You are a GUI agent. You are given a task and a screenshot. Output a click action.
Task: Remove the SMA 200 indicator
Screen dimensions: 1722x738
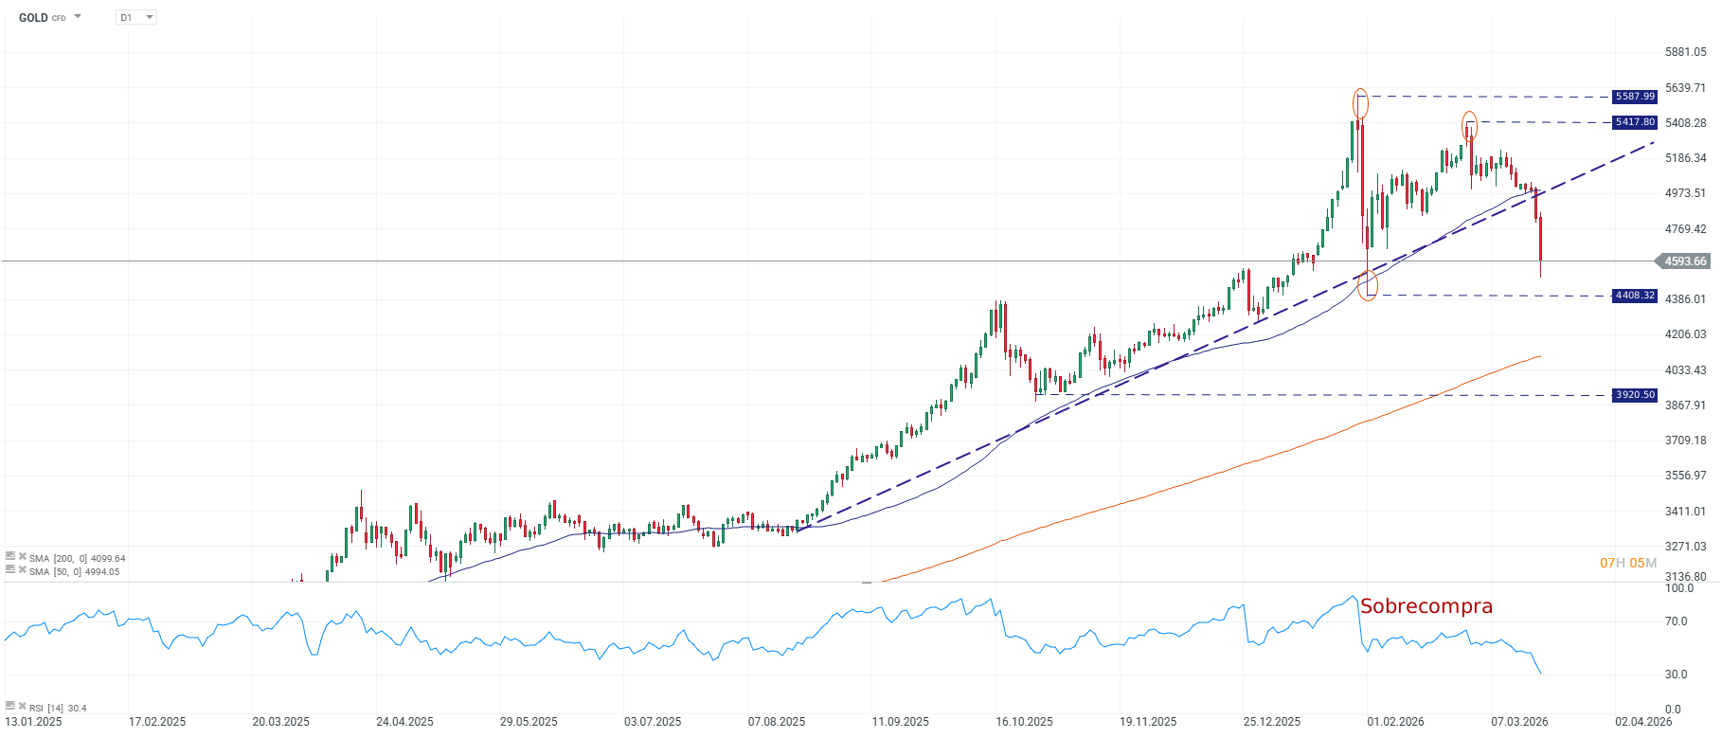click(22, 557)
